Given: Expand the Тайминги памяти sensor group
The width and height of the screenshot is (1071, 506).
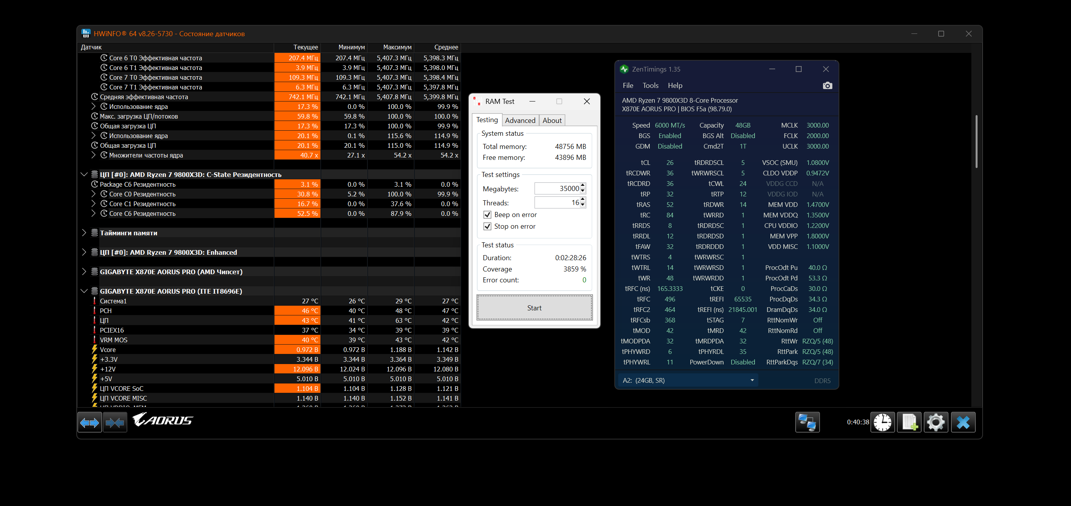Looking at the screenshot, I should [84, 233].
